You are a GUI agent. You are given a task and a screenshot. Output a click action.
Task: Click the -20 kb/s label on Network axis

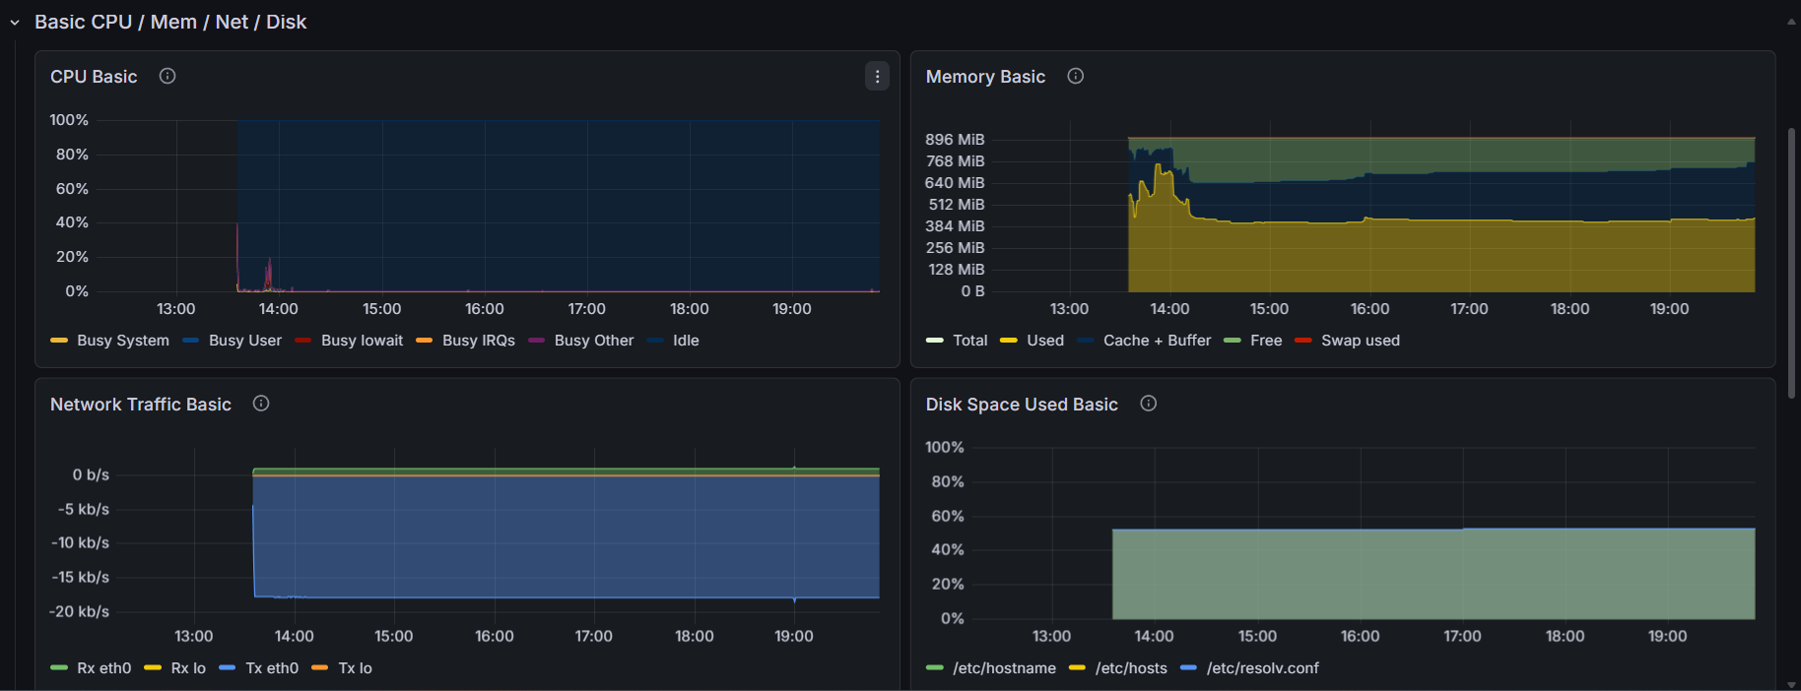pos(80,611)
